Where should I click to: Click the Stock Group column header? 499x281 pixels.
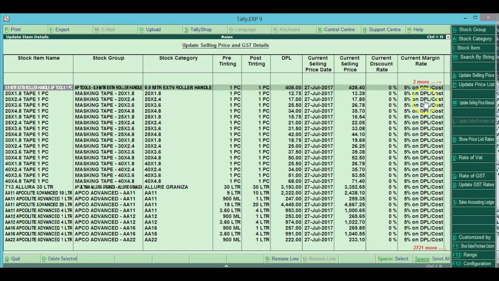click(108, 58)
